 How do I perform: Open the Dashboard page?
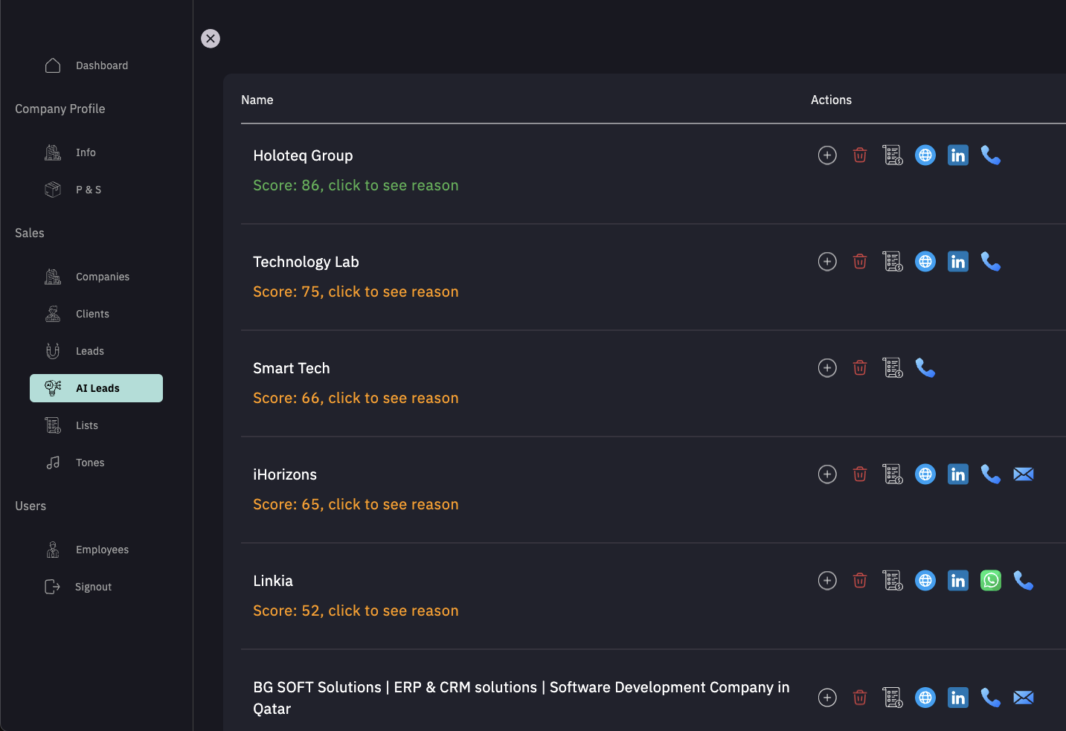[101, 65]
